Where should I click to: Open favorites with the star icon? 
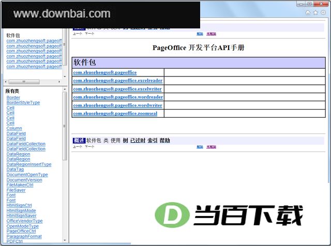coord(315,12)
